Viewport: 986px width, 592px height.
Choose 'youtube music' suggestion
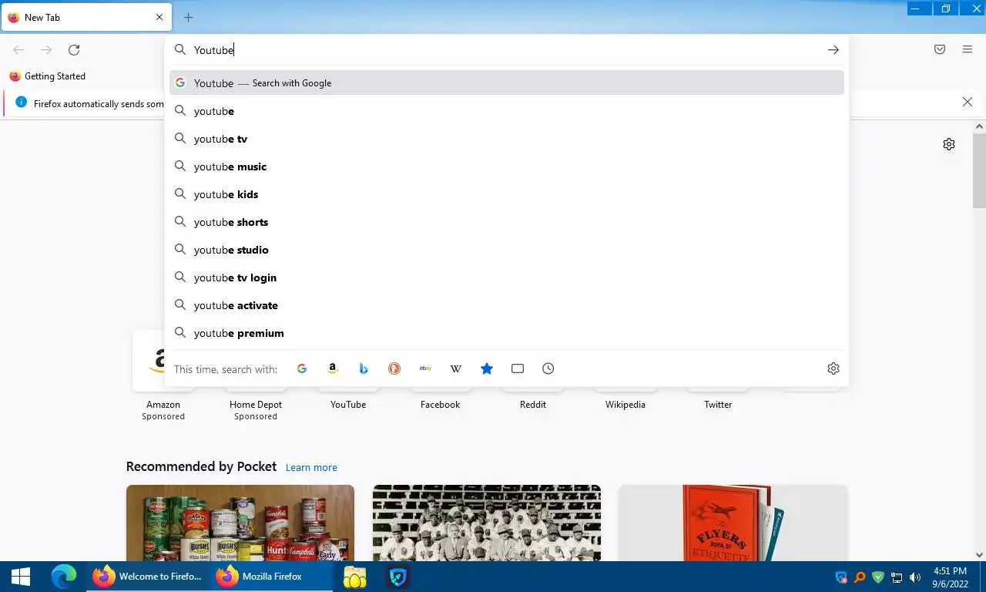(507, 166)
